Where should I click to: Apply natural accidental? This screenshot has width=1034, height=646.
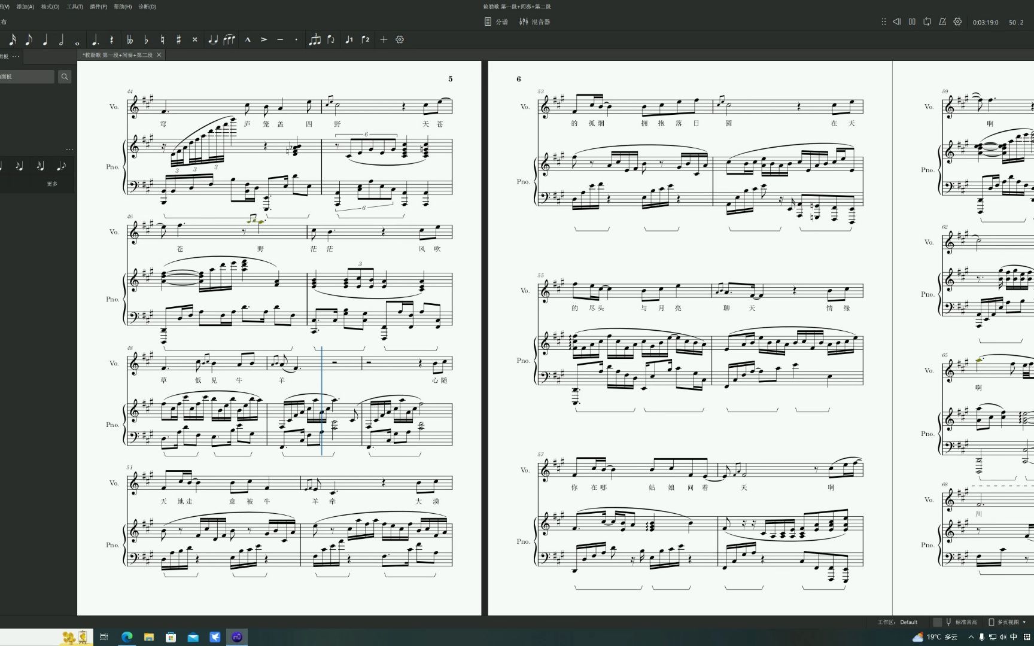tap(162, 39)
